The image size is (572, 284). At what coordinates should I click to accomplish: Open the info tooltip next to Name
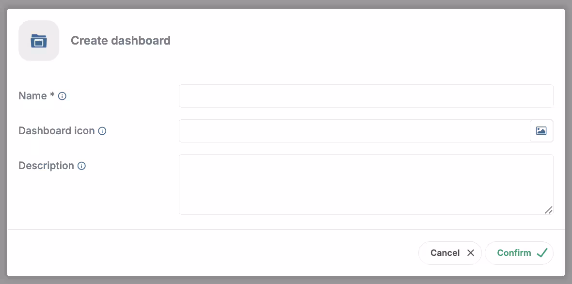click(62, 96)
